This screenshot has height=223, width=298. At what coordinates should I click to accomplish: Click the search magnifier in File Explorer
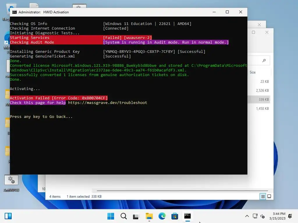(x=264, y=60)
